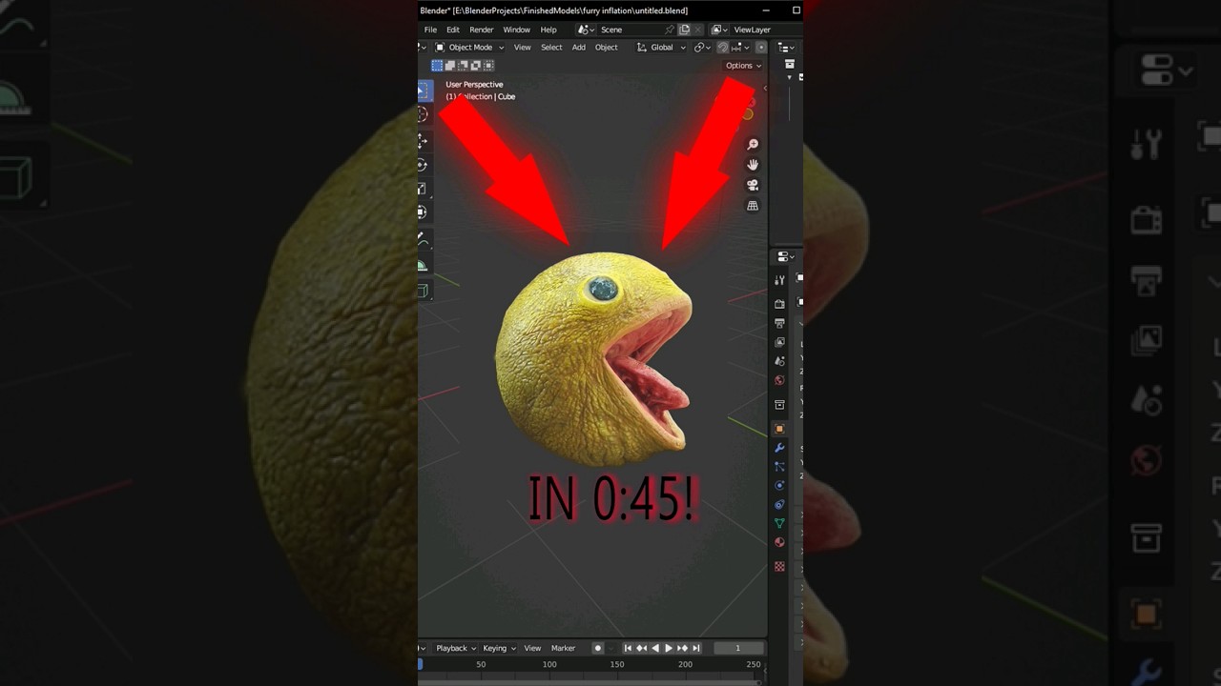Open the File menu
Screen dimensions: 1221x686
pyautogui.click(x=431, y=30)
